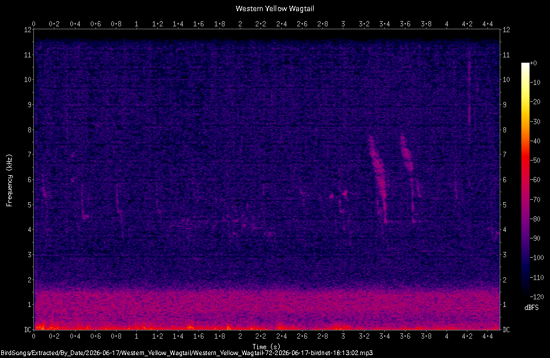Click the "-30" colorbar tick label
550x358 pixels.
(x=535, y=121)
